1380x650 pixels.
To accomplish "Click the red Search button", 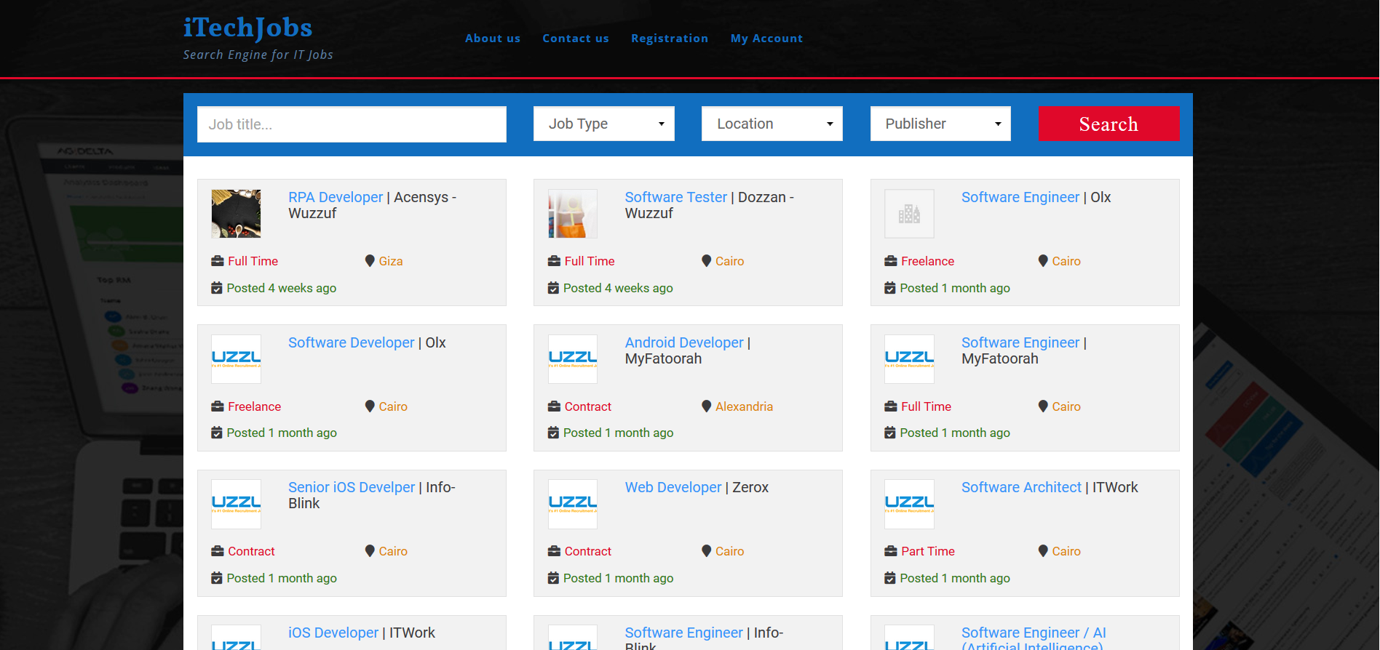I will tap(1109, 124).
